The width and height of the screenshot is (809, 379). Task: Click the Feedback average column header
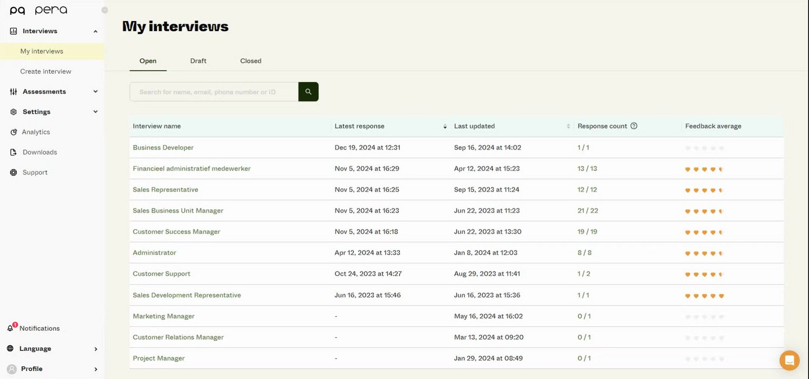point(713,126)
